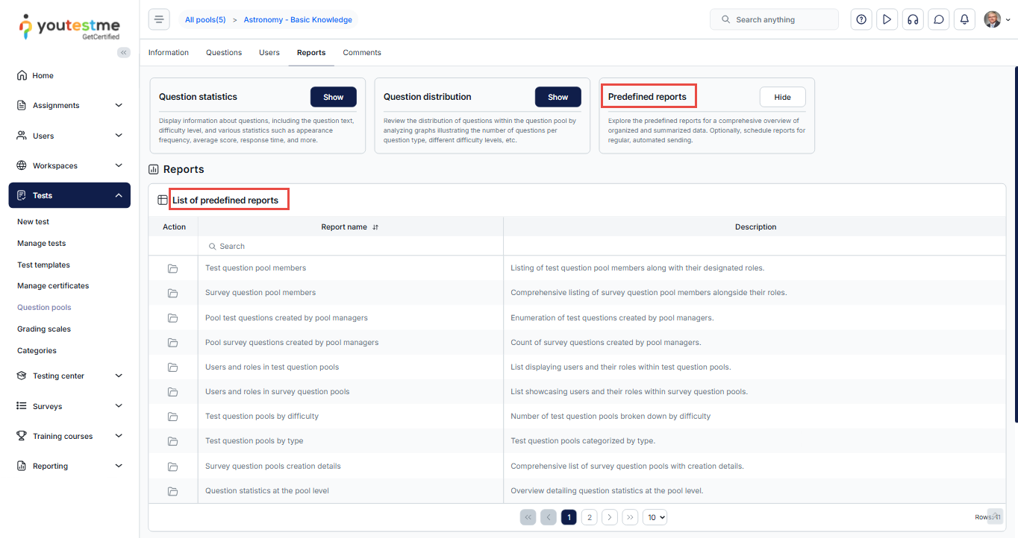Switch to the Comments tab
Image resolution: width=1018 pixels, height=538 pixels.
click(x=362, y=53)
